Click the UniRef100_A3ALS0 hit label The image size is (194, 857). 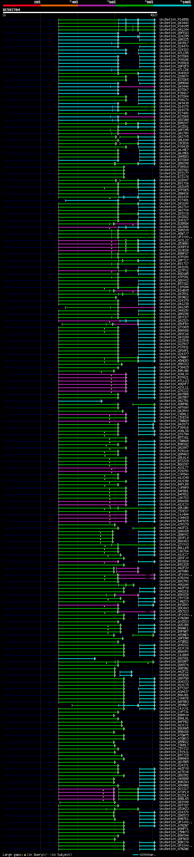pos(174,374)
